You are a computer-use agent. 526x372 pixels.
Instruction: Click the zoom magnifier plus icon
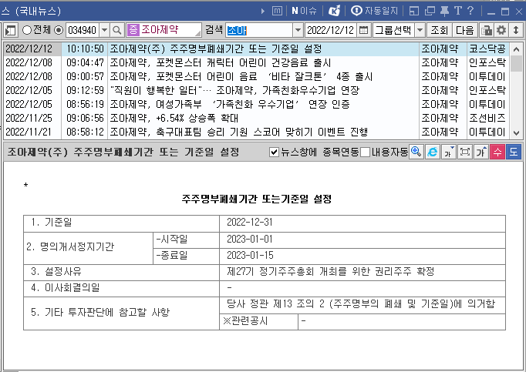coord(416,152)
